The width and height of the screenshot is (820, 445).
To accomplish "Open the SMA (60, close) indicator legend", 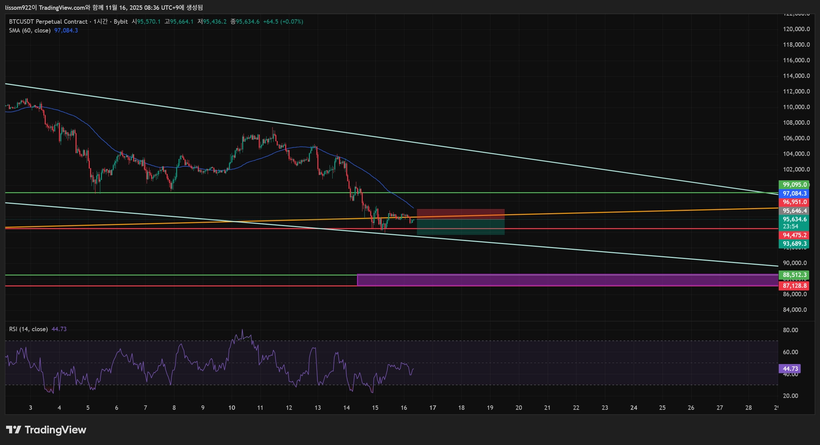I will tap(30, 30).
